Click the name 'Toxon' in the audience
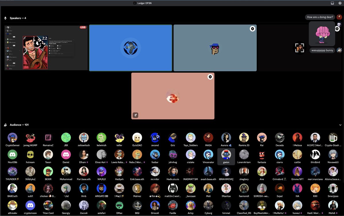344x216 pixels. tap(48, 162)
